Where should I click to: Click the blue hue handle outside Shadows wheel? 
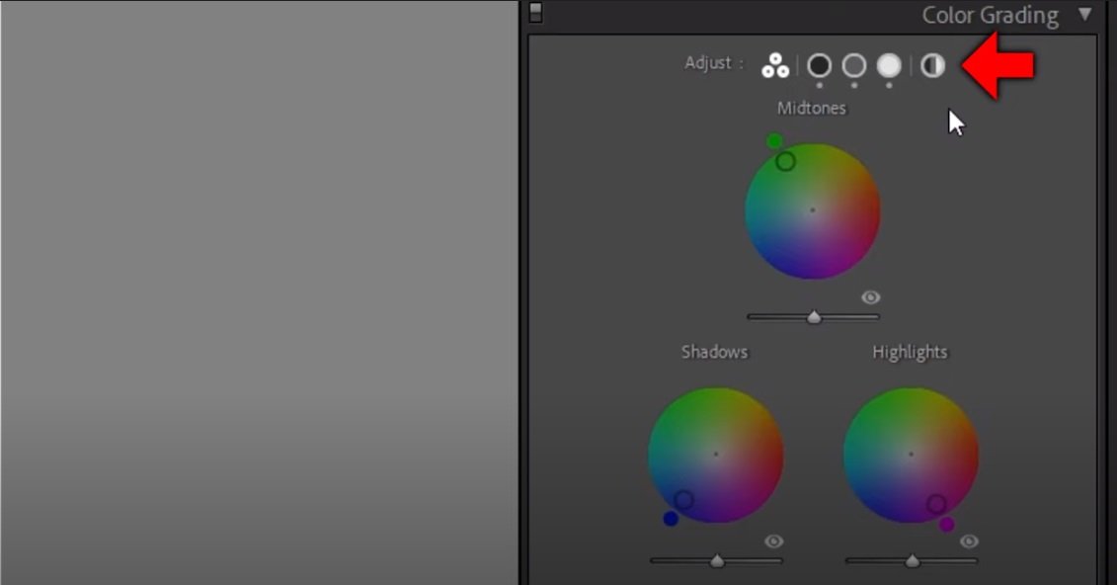[671, 519]
